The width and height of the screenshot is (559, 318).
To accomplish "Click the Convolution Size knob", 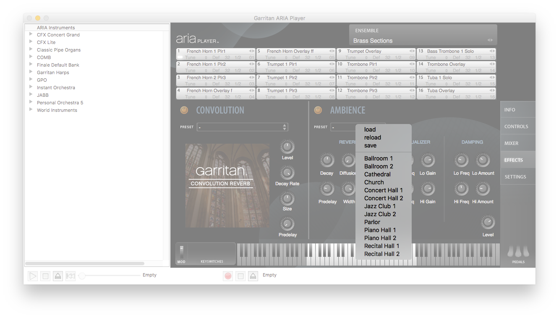I will [x=287, y=199].
